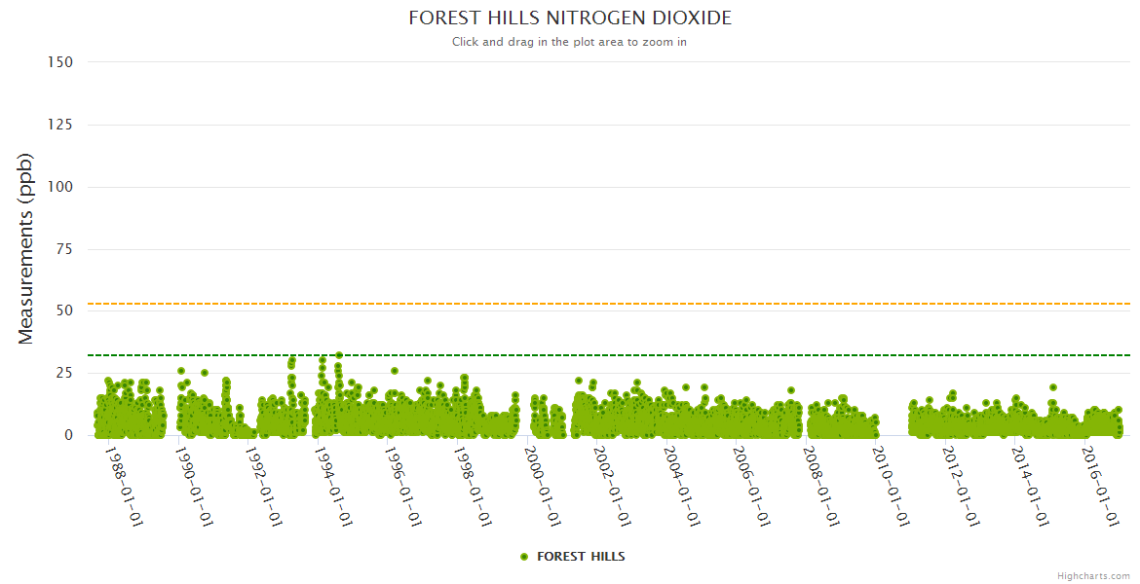Click the FOREST HILLS NITROGEN DIOXIDE title
This screenshot has height=584, width=1140.
point(569,18)
